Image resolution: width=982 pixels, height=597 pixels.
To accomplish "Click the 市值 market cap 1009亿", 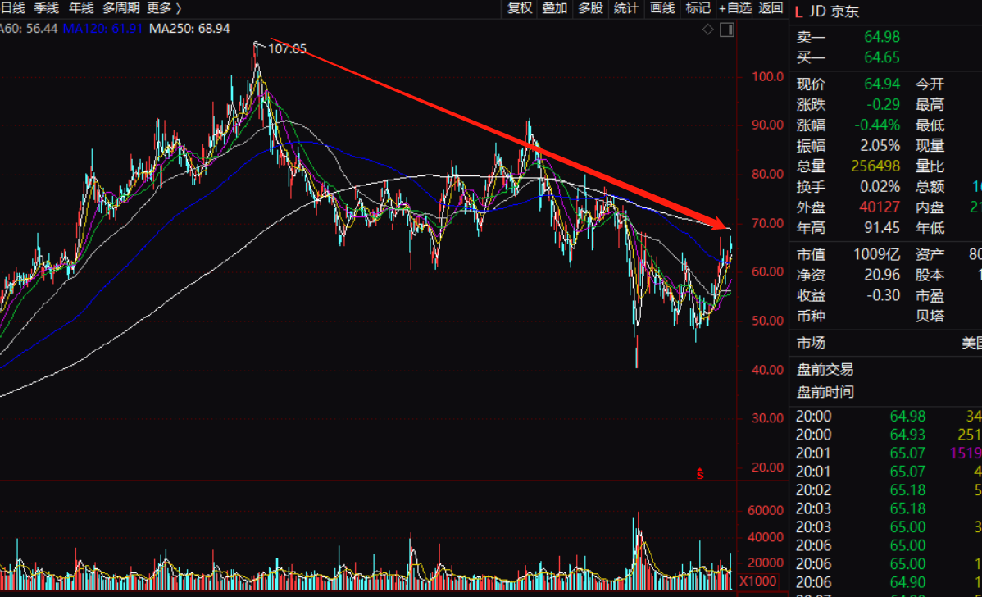I will pyautogui.click(x=877, y=254).
